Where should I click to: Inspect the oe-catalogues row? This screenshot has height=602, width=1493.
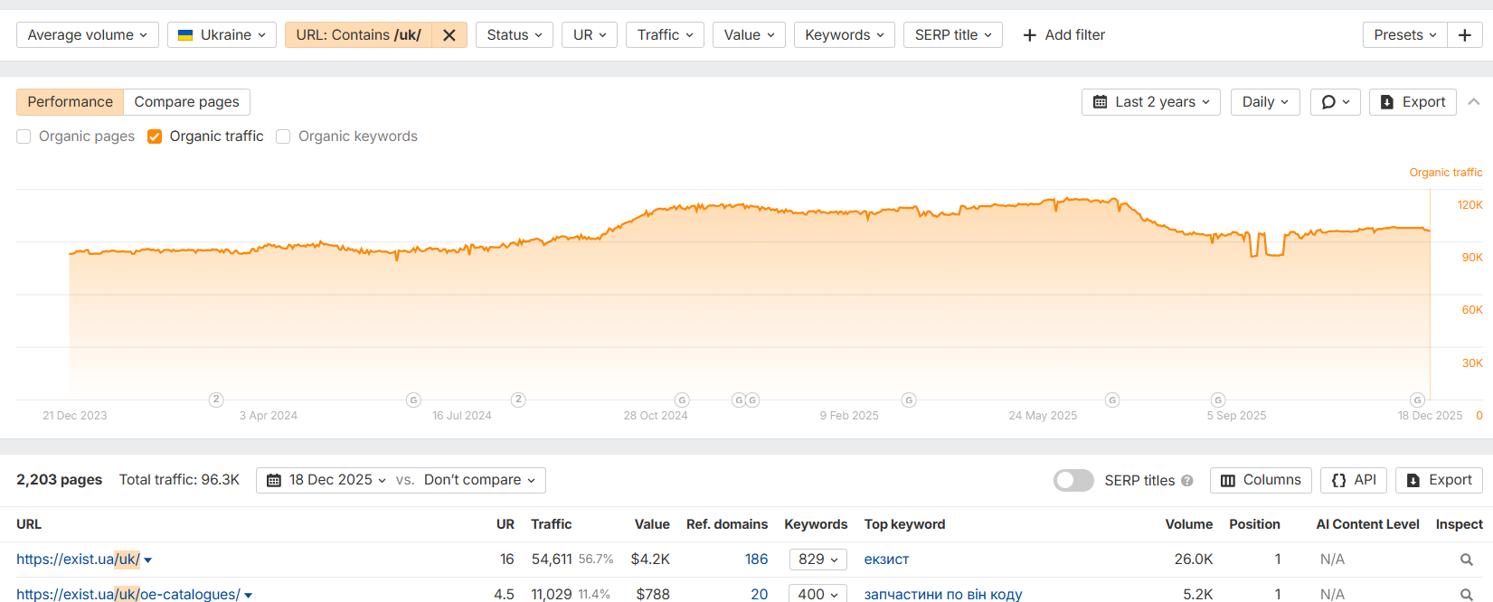point(1466,594)
